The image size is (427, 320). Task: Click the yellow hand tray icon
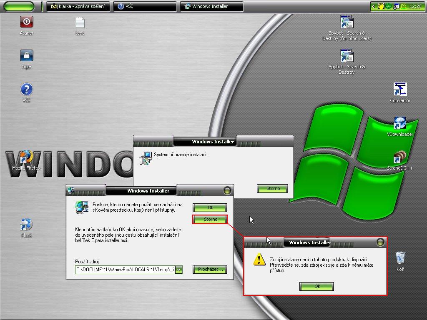click(x=381, y=6)
